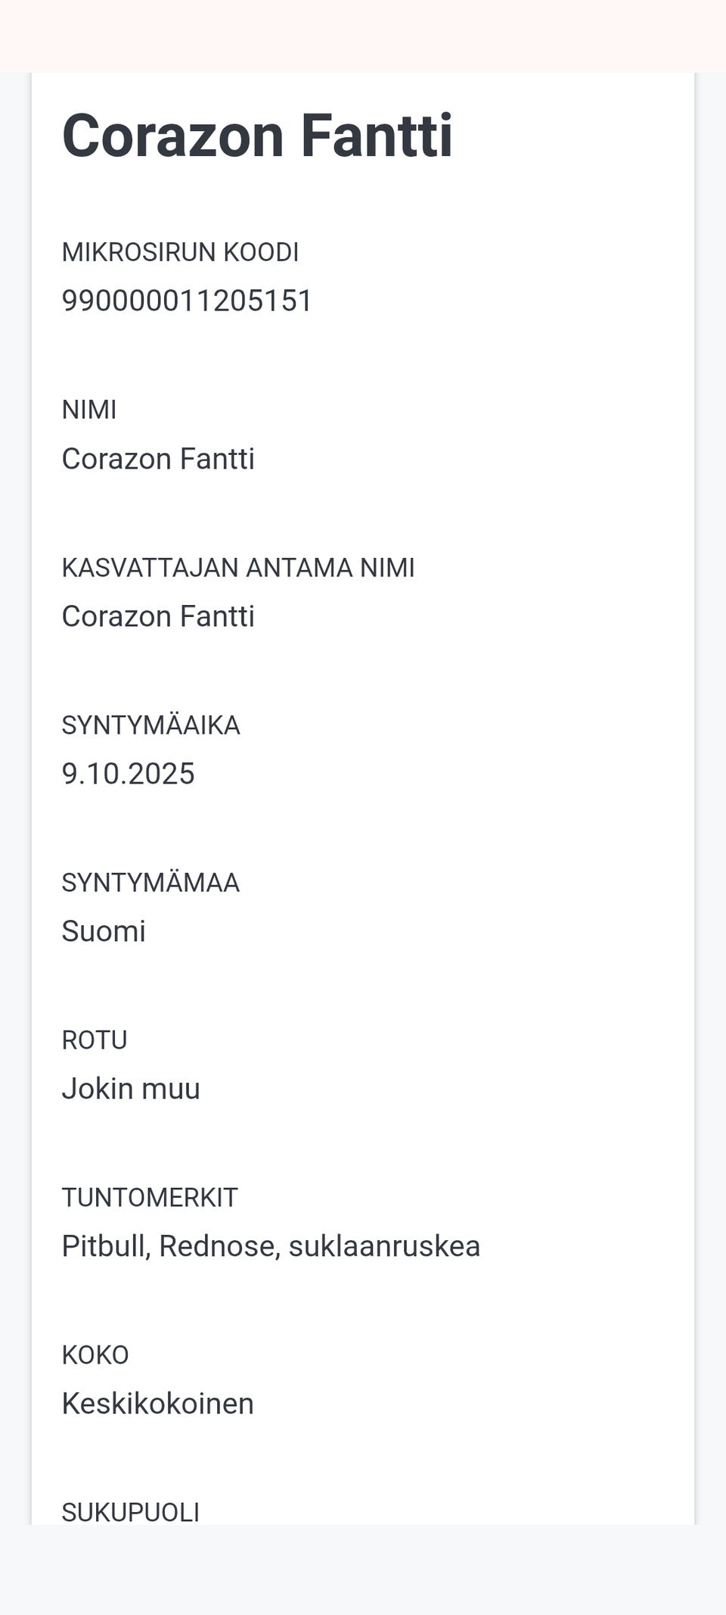Click the SYNTYMÄAIKA field label

tap(150, 725)
